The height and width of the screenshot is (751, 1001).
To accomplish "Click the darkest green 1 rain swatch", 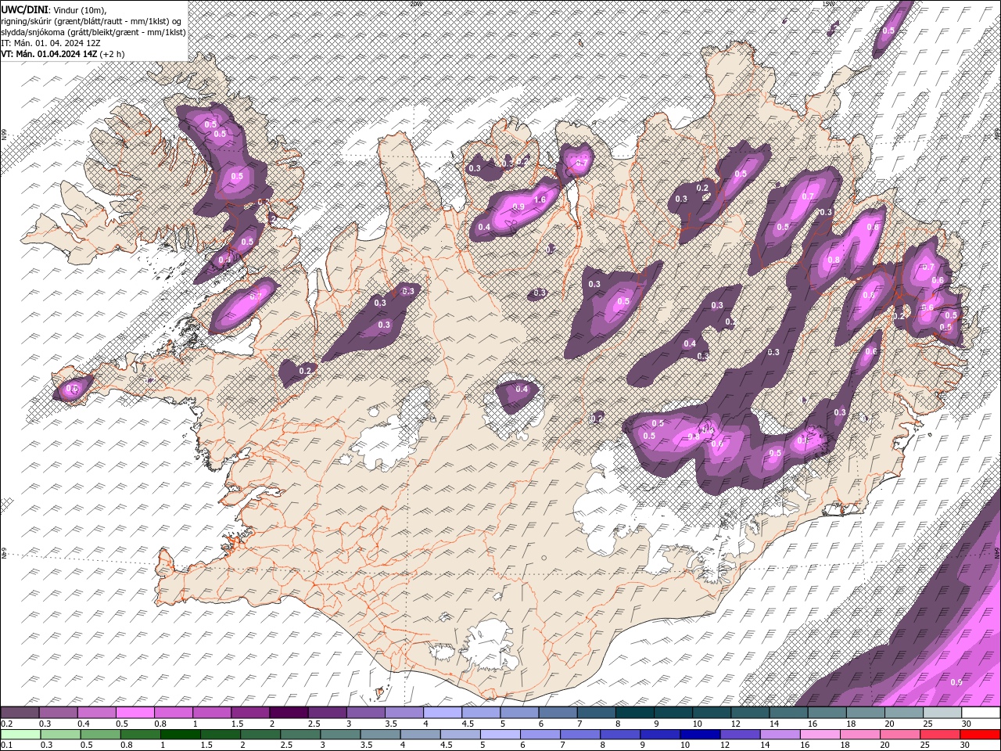I will point(180,735).
